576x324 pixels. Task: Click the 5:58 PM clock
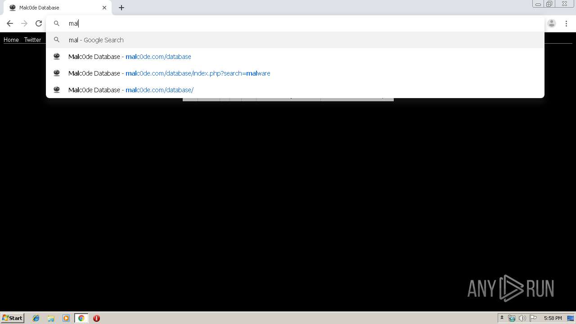(x=553, y=318)
